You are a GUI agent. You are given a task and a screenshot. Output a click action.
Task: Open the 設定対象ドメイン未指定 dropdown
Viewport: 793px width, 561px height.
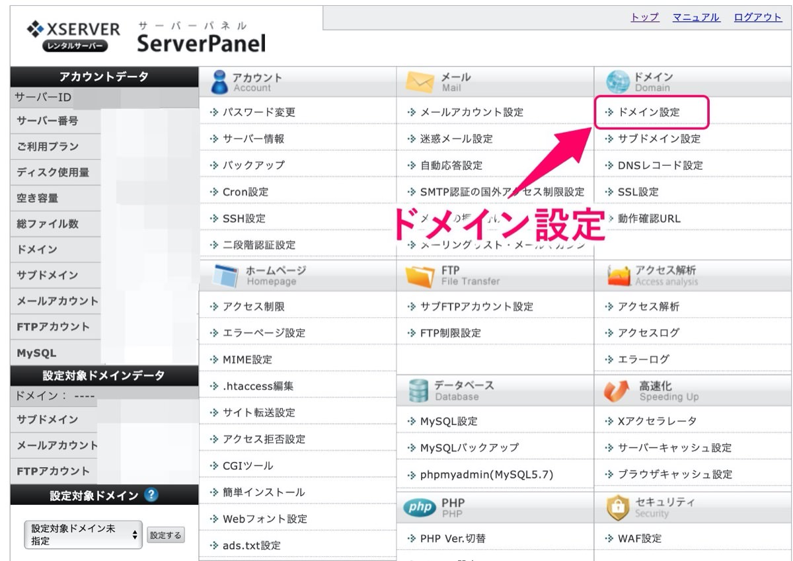(83, 535)
